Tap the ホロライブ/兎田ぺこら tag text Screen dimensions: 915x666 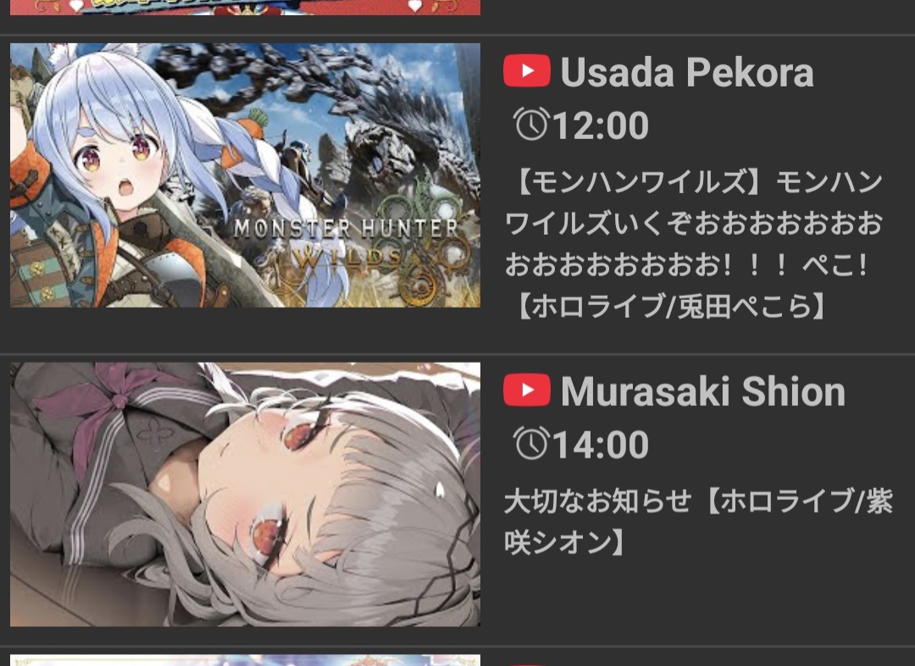point(671,306)
